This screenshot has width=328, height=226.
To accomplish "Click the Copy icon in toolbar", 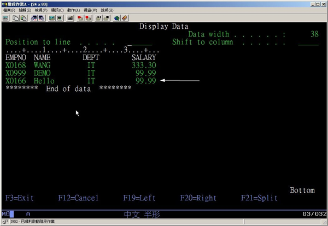I will pyautogui.click(x=15, y=18).
